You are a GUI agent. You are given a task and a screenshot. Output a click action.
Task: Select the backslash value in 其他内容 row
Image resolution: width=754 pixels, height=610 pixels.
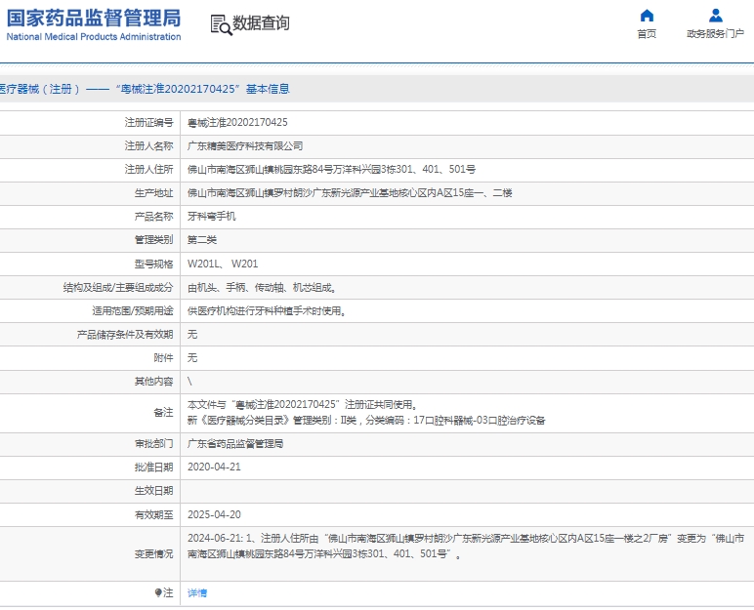(189, 382)
